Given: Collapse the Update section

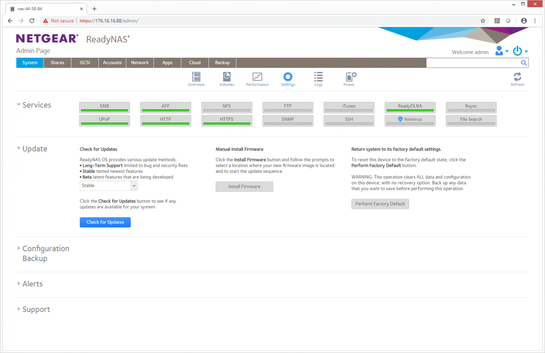Looking at the screenshot, I should pos(19,148).
